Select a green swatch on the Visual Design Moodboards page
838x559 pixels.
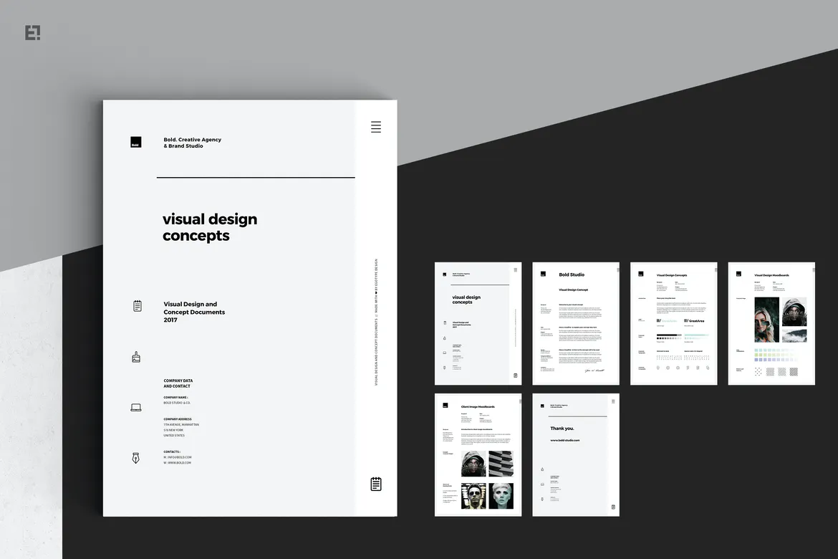[x=758, y=354]
